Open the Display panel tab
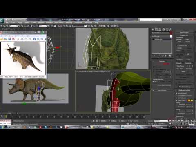 [167, 29]
